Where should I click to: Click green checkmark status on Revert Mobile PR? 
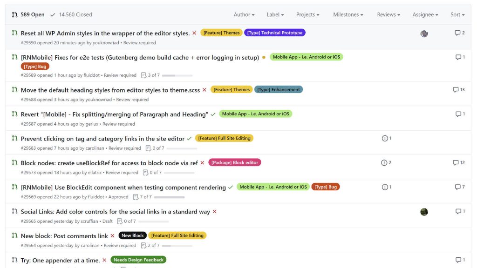pyautogui.click(x=213, y=114)
